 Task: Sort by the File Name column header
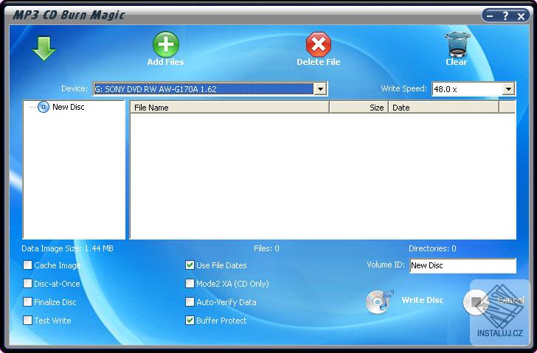coord(229,108)
